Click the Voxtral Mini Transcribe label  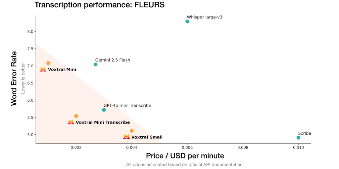(x=103, y=122)
